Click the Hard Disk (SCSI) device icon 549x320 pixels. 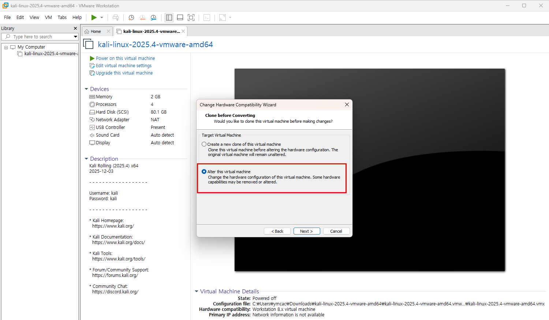click(x=92, y=112)
